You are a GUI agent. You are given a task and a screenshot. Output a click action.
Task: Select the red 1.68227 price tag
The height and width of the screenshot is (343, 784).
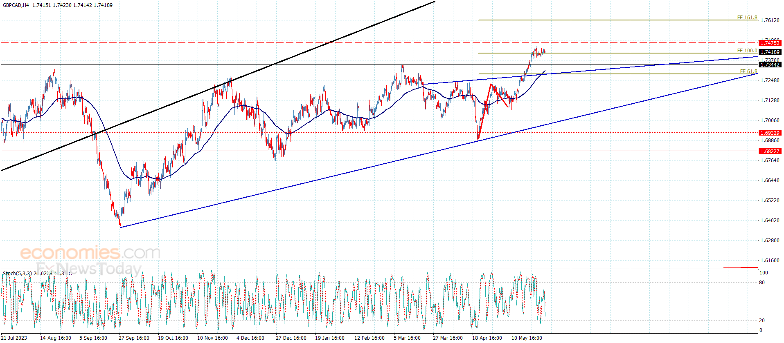[x=770, y=151]
